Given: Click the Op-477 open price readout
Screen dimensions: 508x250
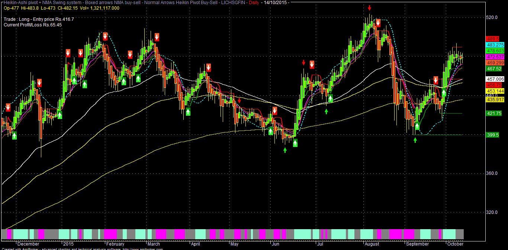Looking at the screenshot, I should tap(11, 8).
